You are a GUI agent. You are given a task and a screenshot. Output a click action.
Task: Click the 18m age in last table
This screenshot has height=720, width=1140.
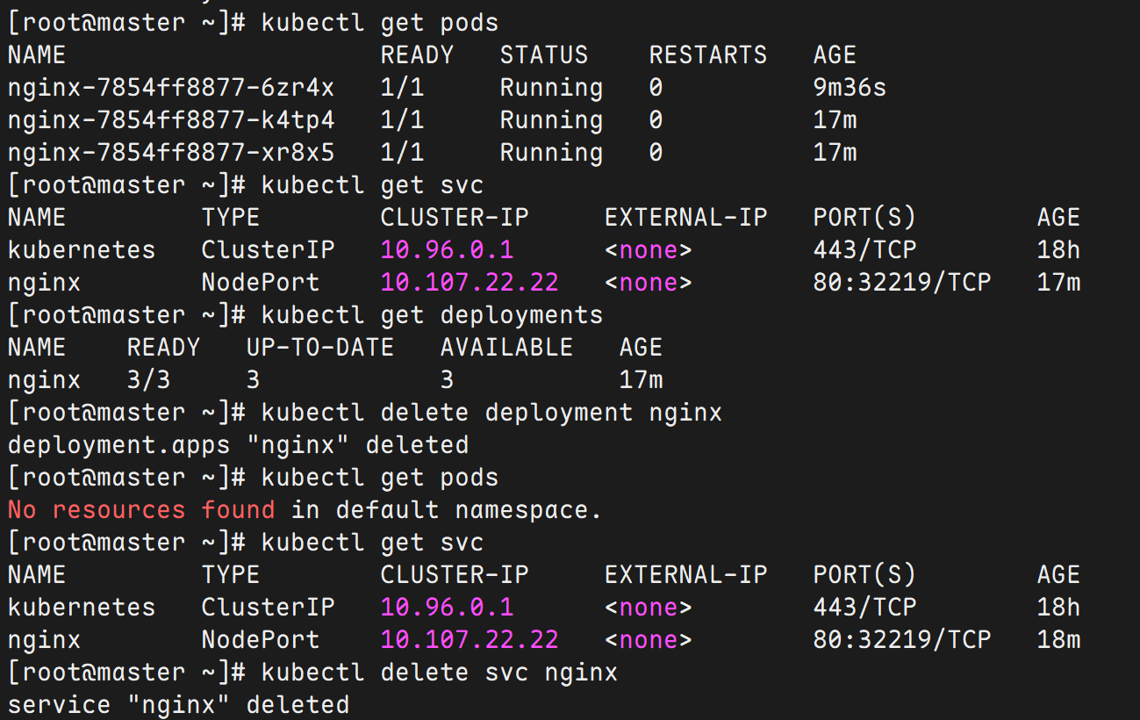click(x=1058, y=640)
